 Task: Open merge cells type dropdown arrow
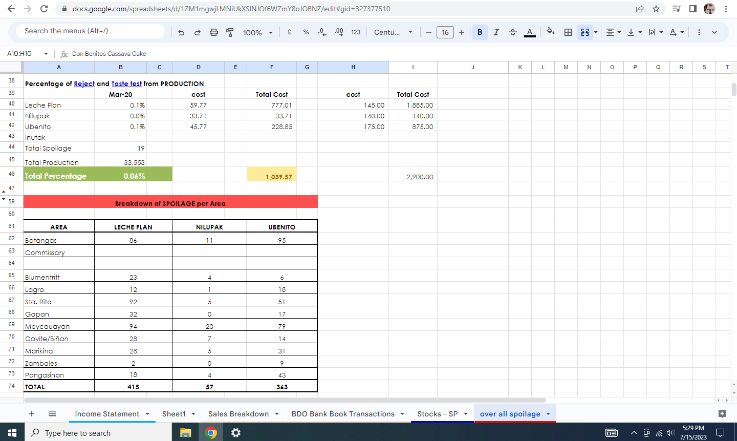click(x=596, y=32)
